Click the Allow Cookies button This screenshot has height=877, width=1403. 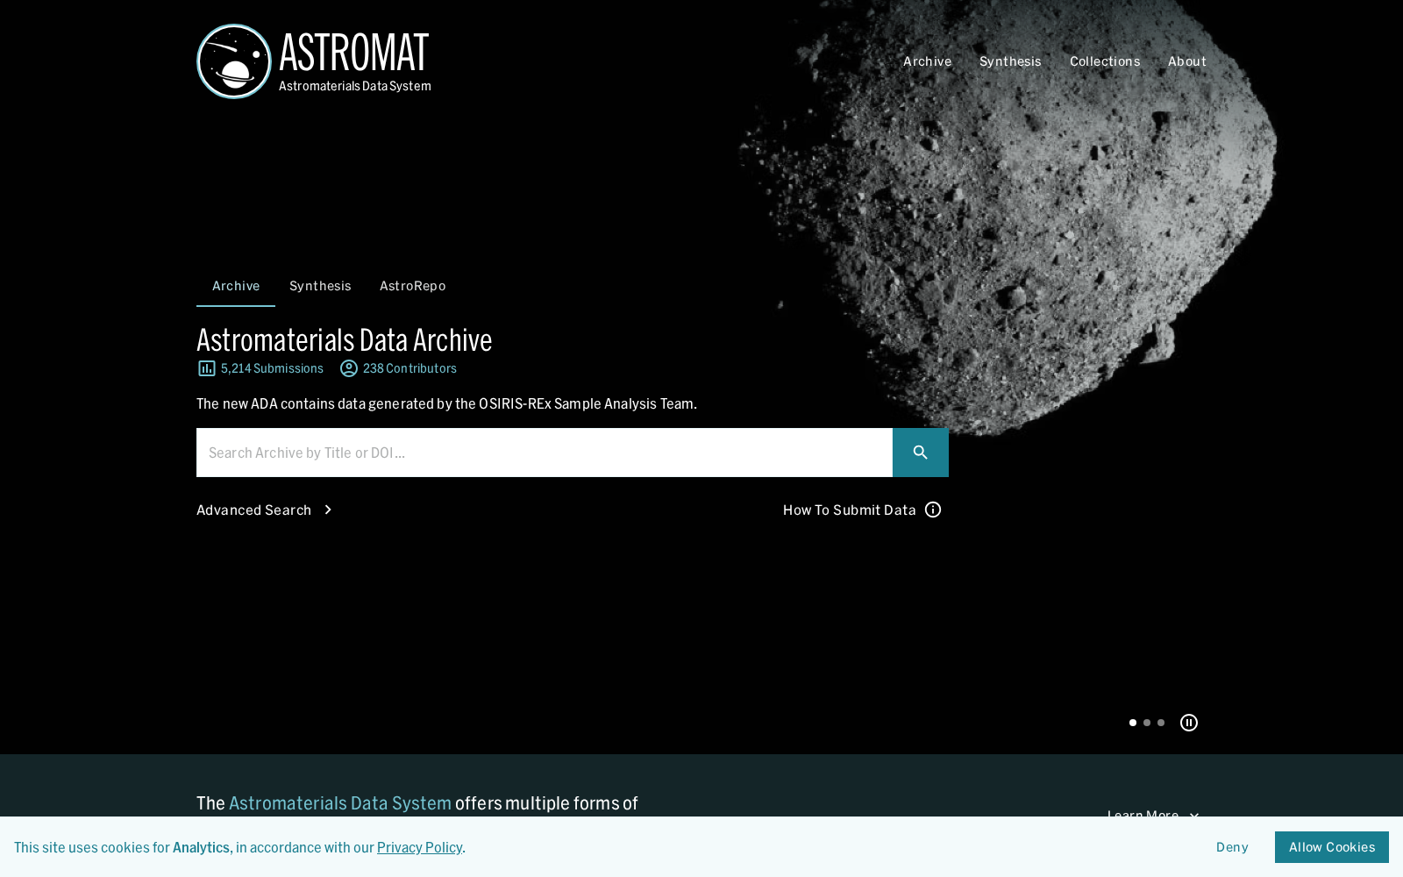pos(1332,847)
